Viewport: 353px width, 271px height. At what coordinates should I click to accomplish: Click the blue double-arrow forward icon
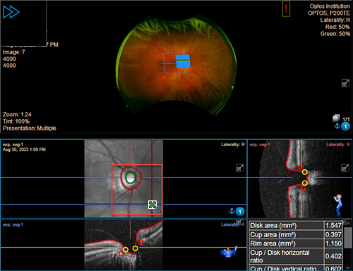11,12
